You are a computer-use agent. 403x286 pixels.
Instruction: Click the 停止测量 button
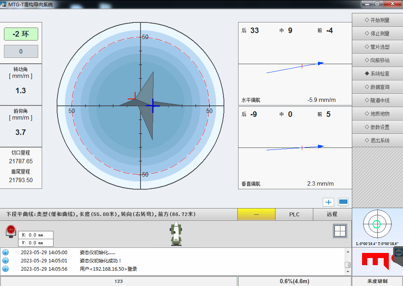tap(377, 33)
